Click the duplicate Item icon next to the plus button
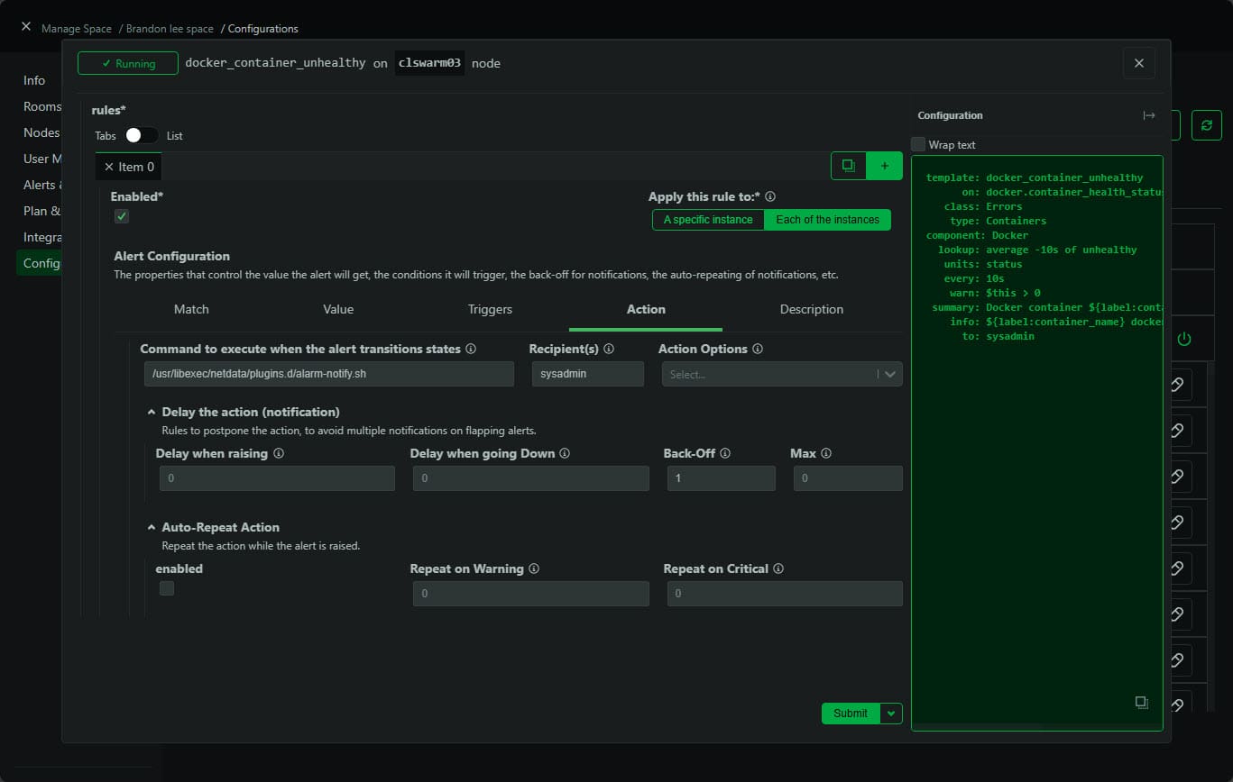The height and width of the screenshot is (782, 1233). pos(848,166)
